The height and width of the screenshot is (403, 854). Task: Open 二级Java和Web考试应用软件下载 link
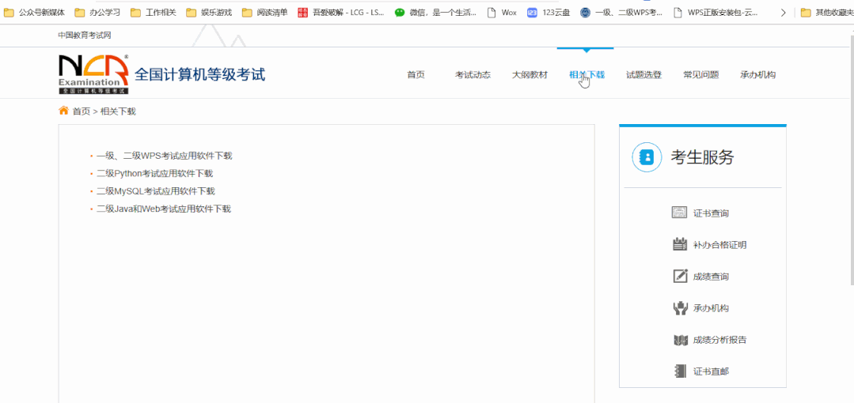[164, 209]
